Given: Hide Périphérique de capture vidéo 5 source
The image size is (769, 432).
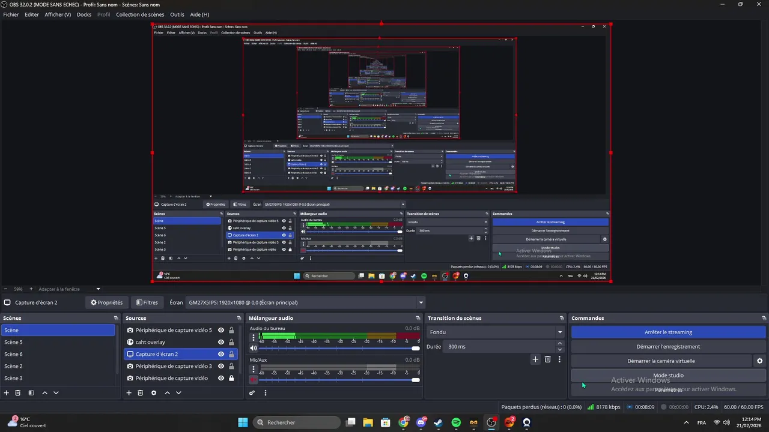Looking at the screenshot, I should [x=221, y=330].
